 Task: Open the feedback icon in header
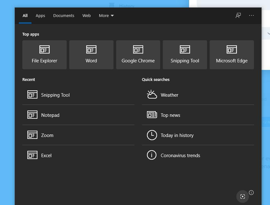pos(238,15)
